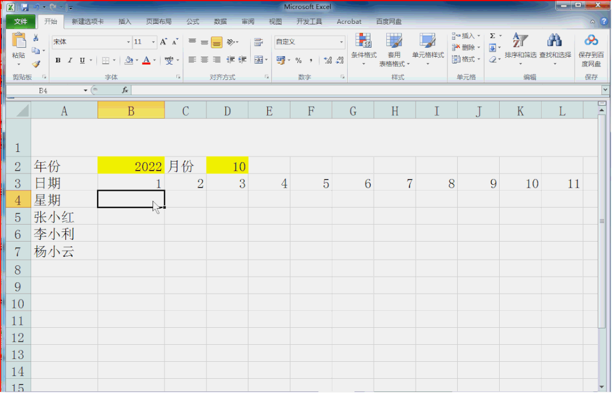Open the Name Box dropdown arrow
Viewport: 612px width, 393px height.
point(85,91)
